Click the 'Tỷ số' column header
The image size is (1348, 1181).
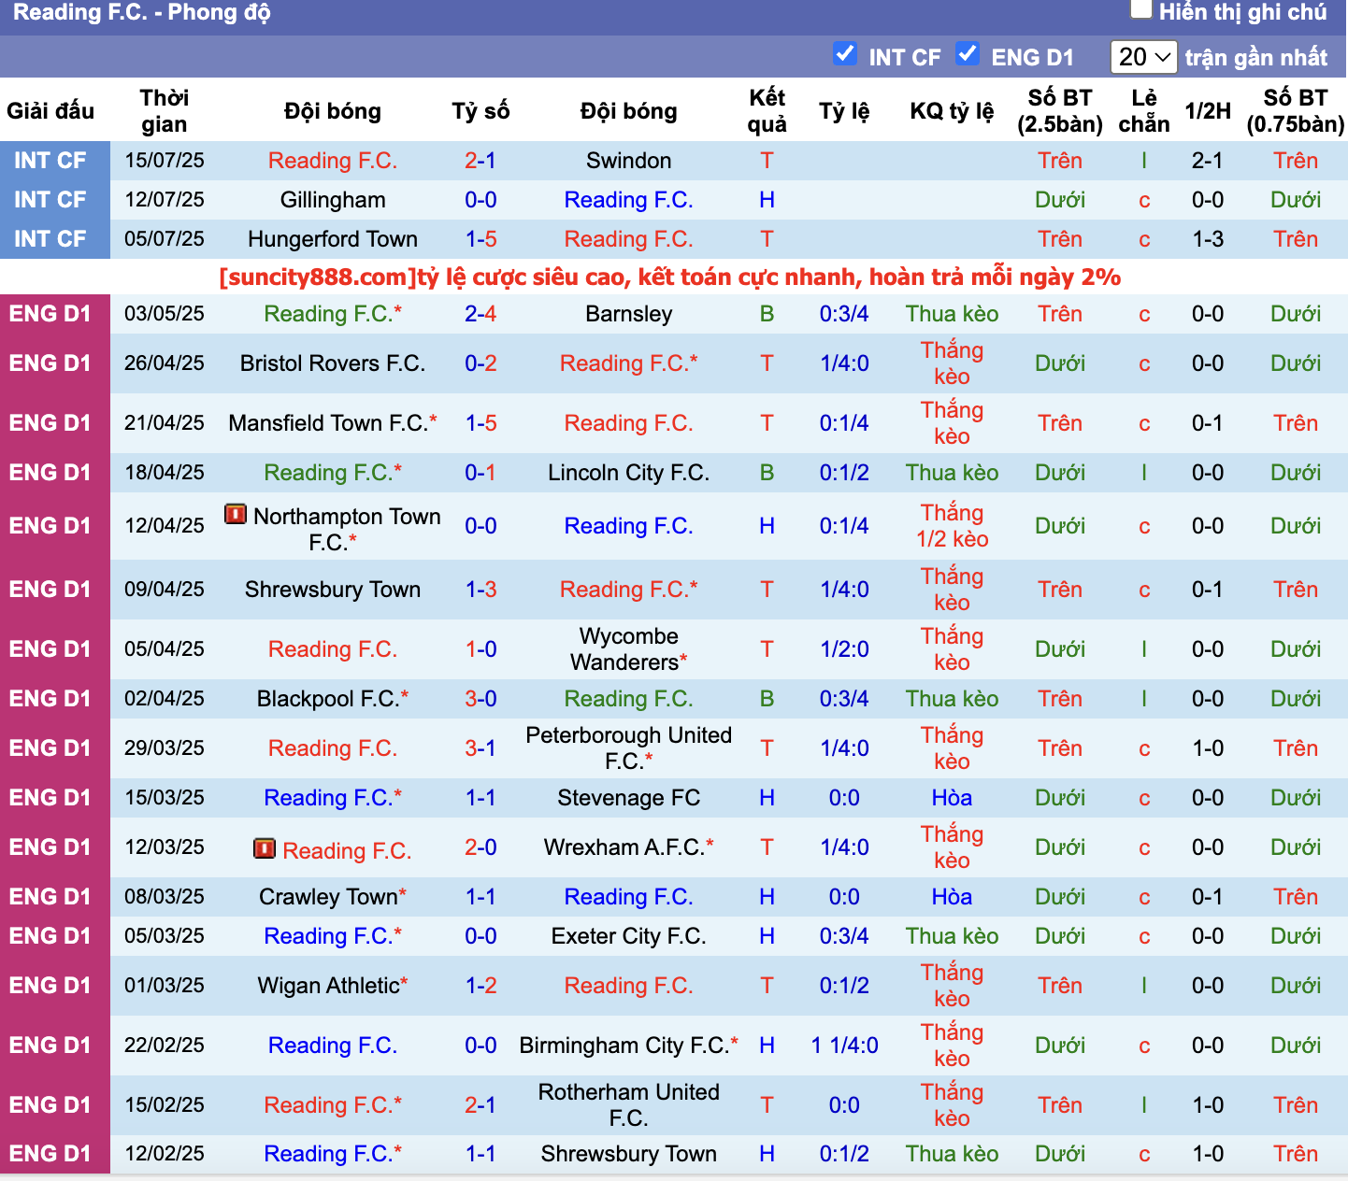coord(480,111)
